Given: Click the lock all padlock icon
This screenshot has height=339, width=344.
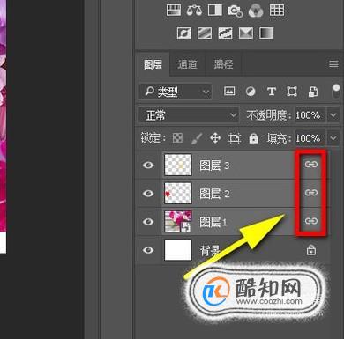Looking at the screenshot, I should tap(253, 138).
